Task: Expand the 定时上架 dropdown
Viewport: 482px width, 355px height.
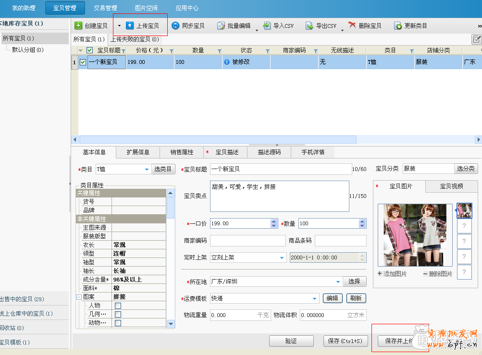Action: point(282,257)
